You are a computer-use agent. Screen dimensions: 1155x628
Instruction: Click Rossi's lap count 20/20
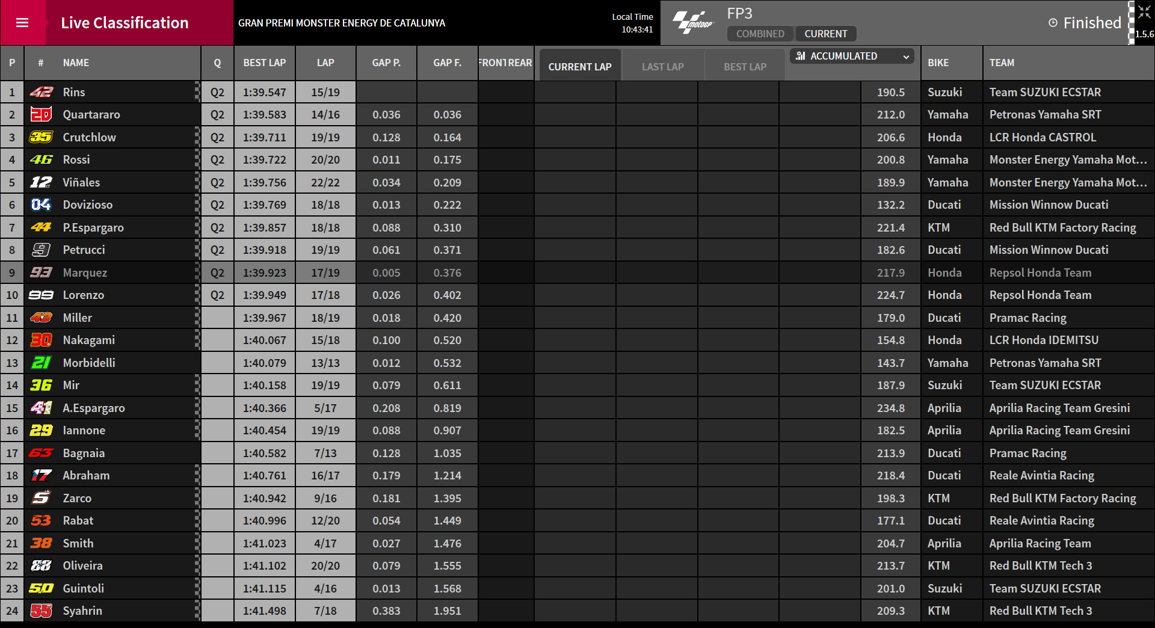pos(325,159)
